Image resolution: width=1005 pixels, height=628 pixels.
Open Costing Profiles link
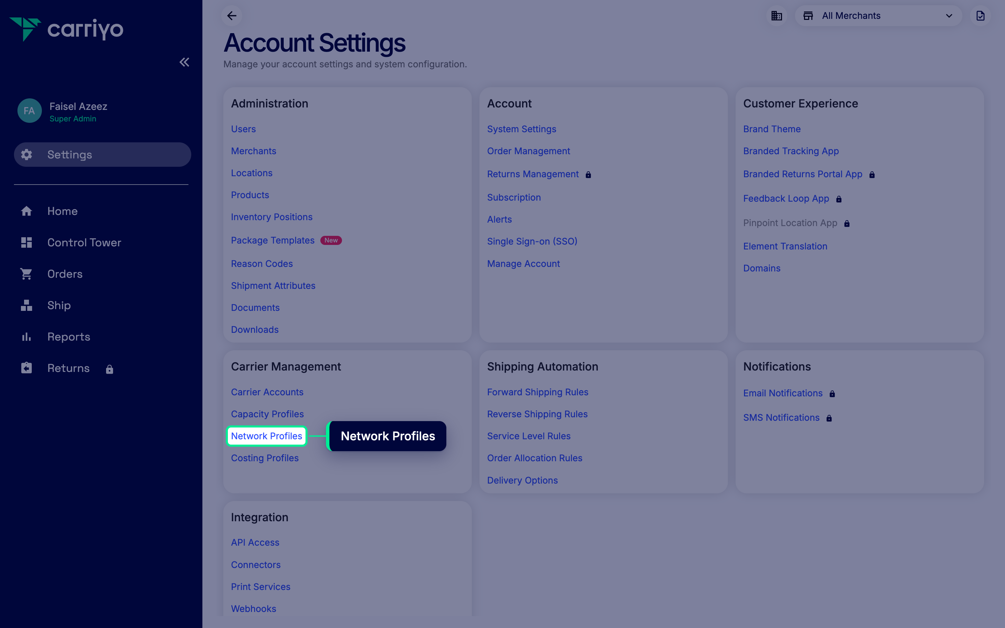(x=265, y=458)
